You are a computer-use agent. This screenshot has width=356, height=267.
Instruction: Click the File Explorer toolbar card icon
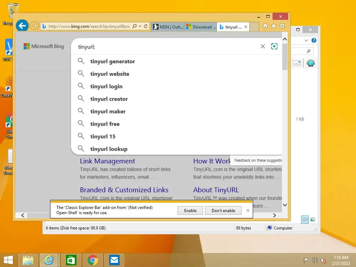pyautogui.click(x=297, y=63)
